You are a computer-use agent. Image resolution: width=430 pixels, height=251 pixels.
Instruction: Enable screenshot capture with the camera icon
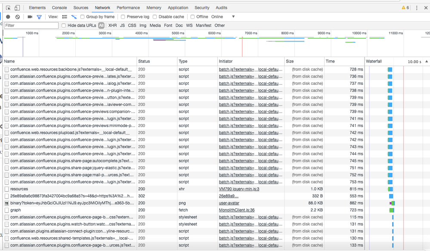tap(29, 16)
